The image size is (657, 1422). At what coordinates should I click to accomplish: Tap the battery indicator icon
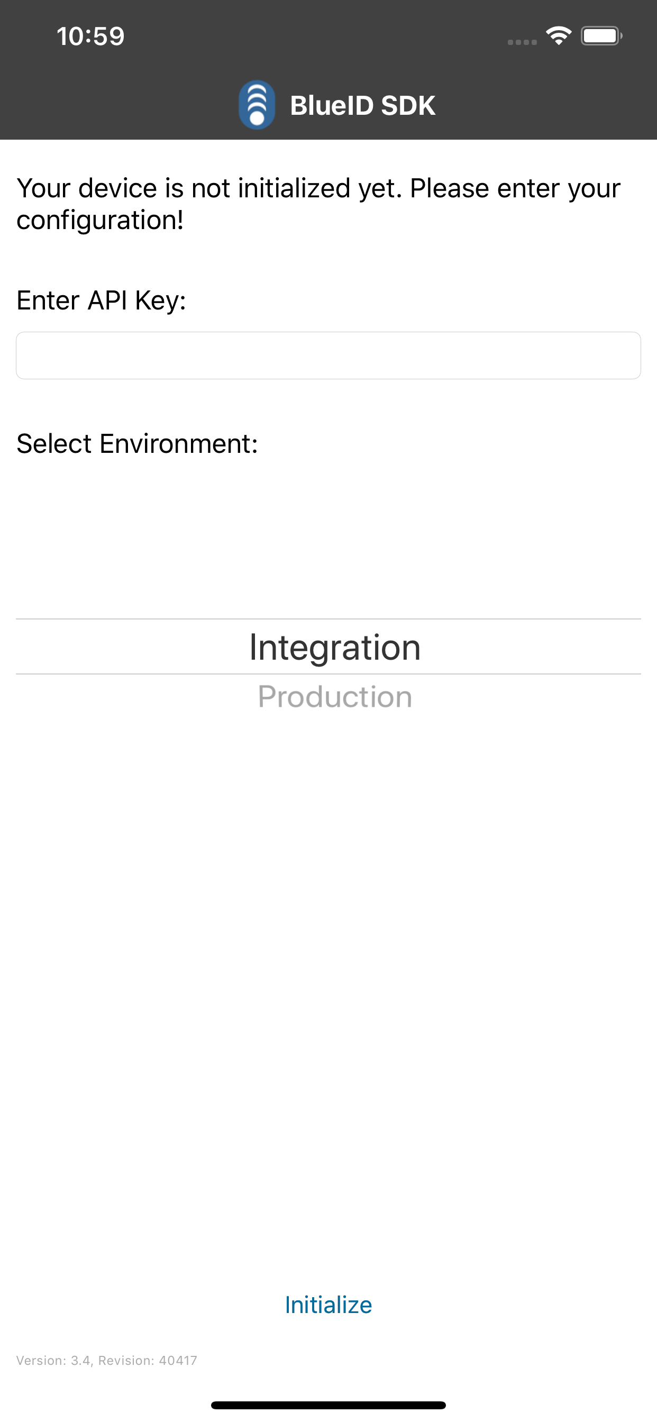point(601,36)
